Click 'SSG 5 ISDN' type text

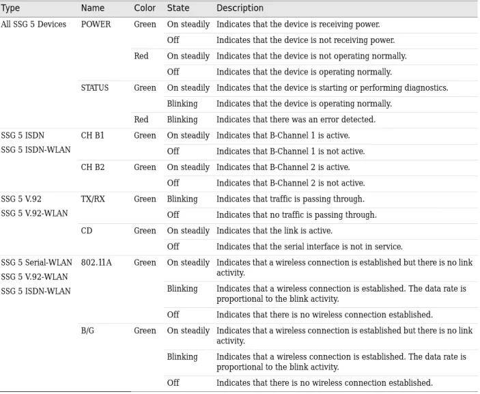[x=23, y=136]
